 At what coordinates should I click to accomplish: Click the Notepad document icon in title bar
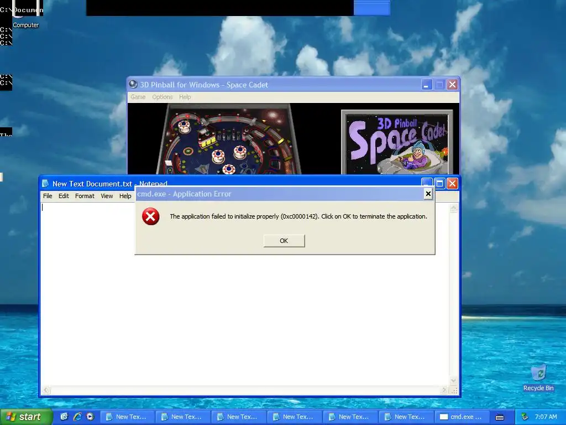[45, 184]
